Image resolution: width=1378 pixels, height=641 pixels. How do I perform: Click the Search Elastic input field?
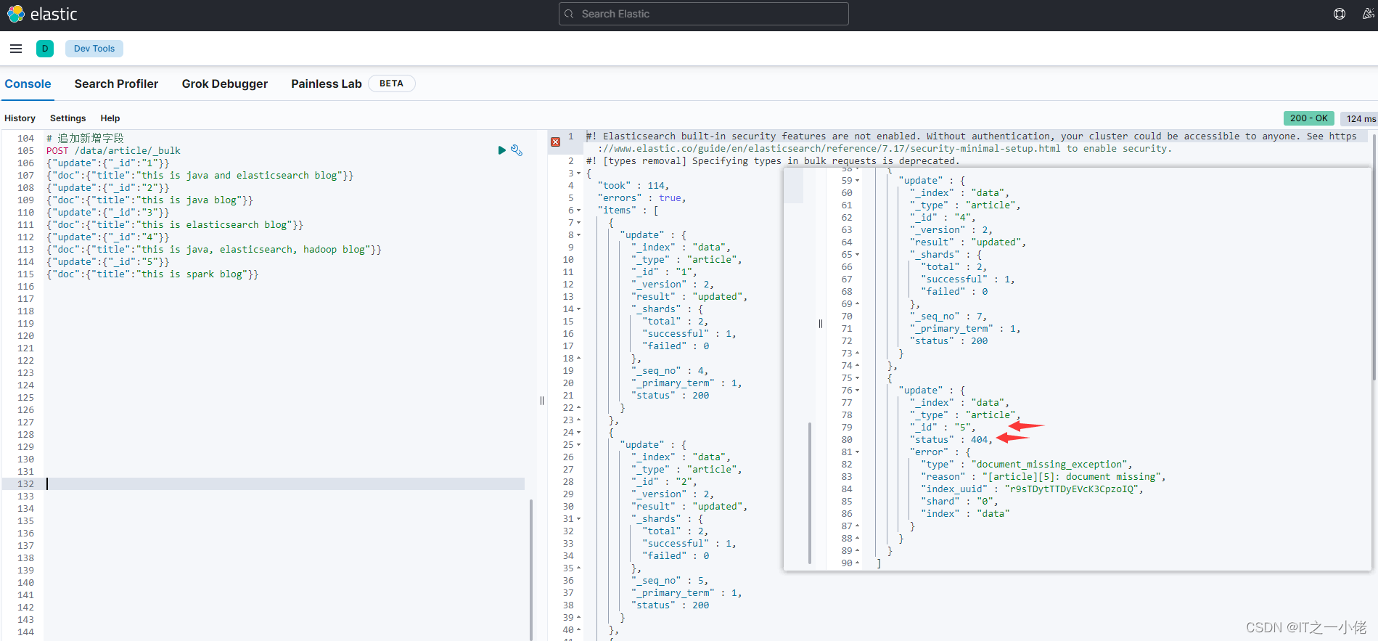tap(703, 14)
